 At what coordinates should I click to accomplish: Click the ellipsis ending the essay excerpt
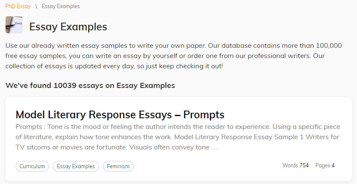[x=215, y=148]
